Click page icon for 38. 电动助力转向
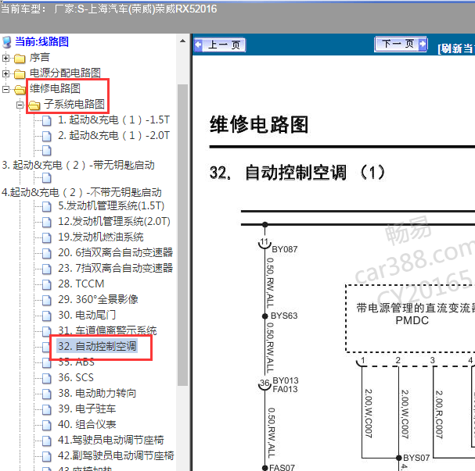 pos(47,394)
